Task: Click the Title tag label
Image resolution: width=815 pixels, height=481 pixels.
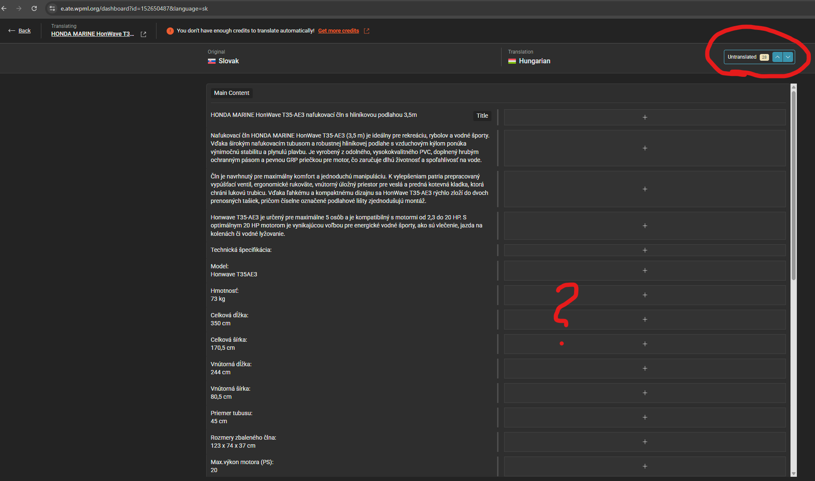Action: 482,116
